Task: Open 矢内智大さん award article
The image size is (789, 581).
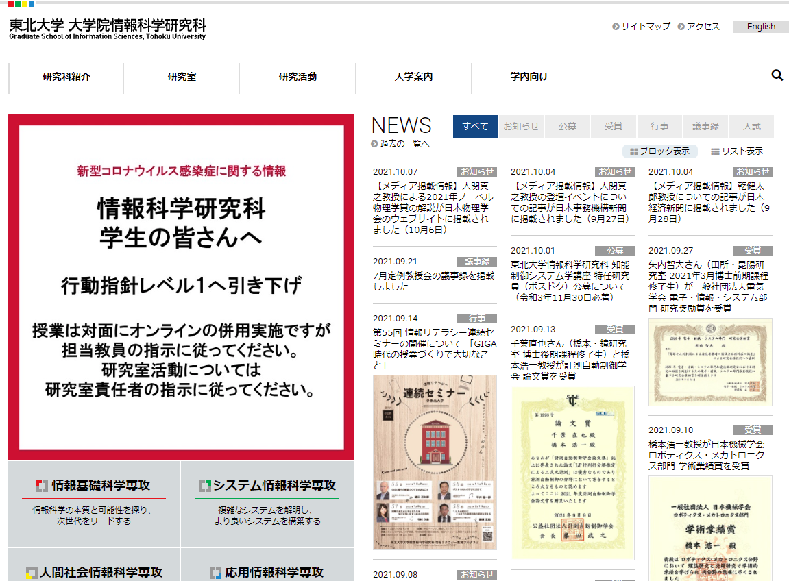Action: point(709,286)
